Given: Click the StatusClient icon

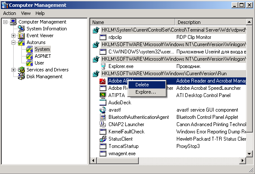Looking at the screenshot, I should coord(103,139).
